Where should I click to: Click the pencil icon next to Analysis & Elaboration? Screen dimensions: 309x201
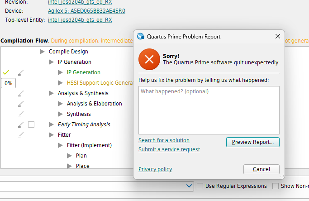click(21, 104)
